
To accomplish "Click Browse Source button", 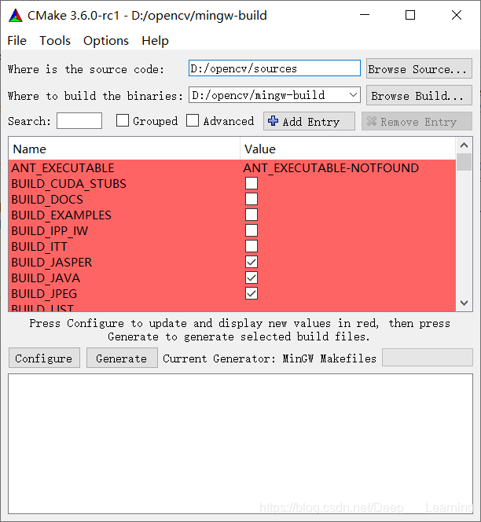I will point(419,69).
